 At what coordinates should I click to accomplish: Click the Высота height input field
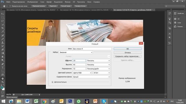(x=79, y=65)
